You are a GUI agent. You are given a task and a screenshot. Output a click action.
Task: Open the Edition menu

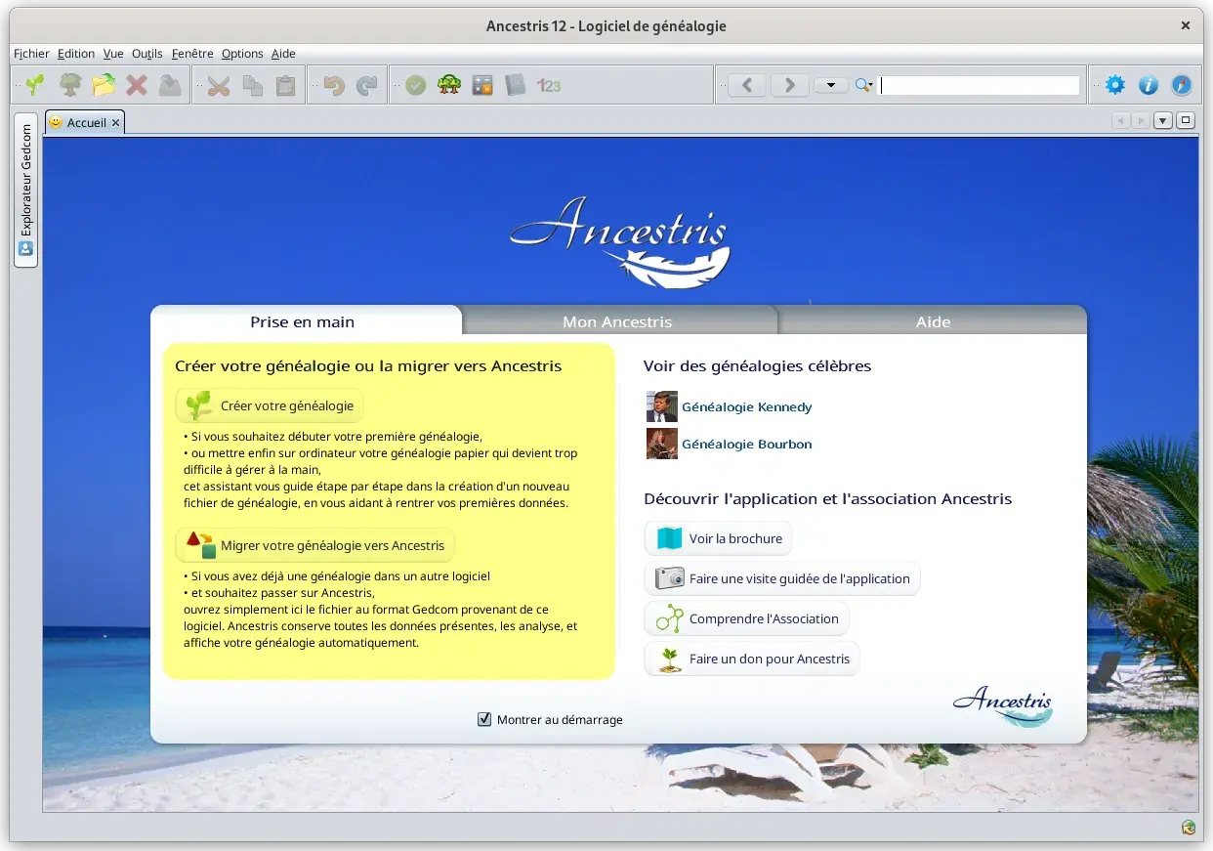[x=76, y=54]
